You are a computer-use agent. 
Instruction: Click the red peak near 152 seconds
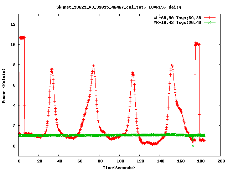[x=172, y=66]
